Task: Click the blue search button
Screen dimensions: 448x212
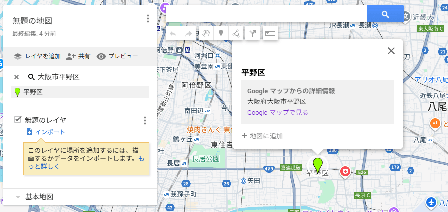Action: point(385,14)
